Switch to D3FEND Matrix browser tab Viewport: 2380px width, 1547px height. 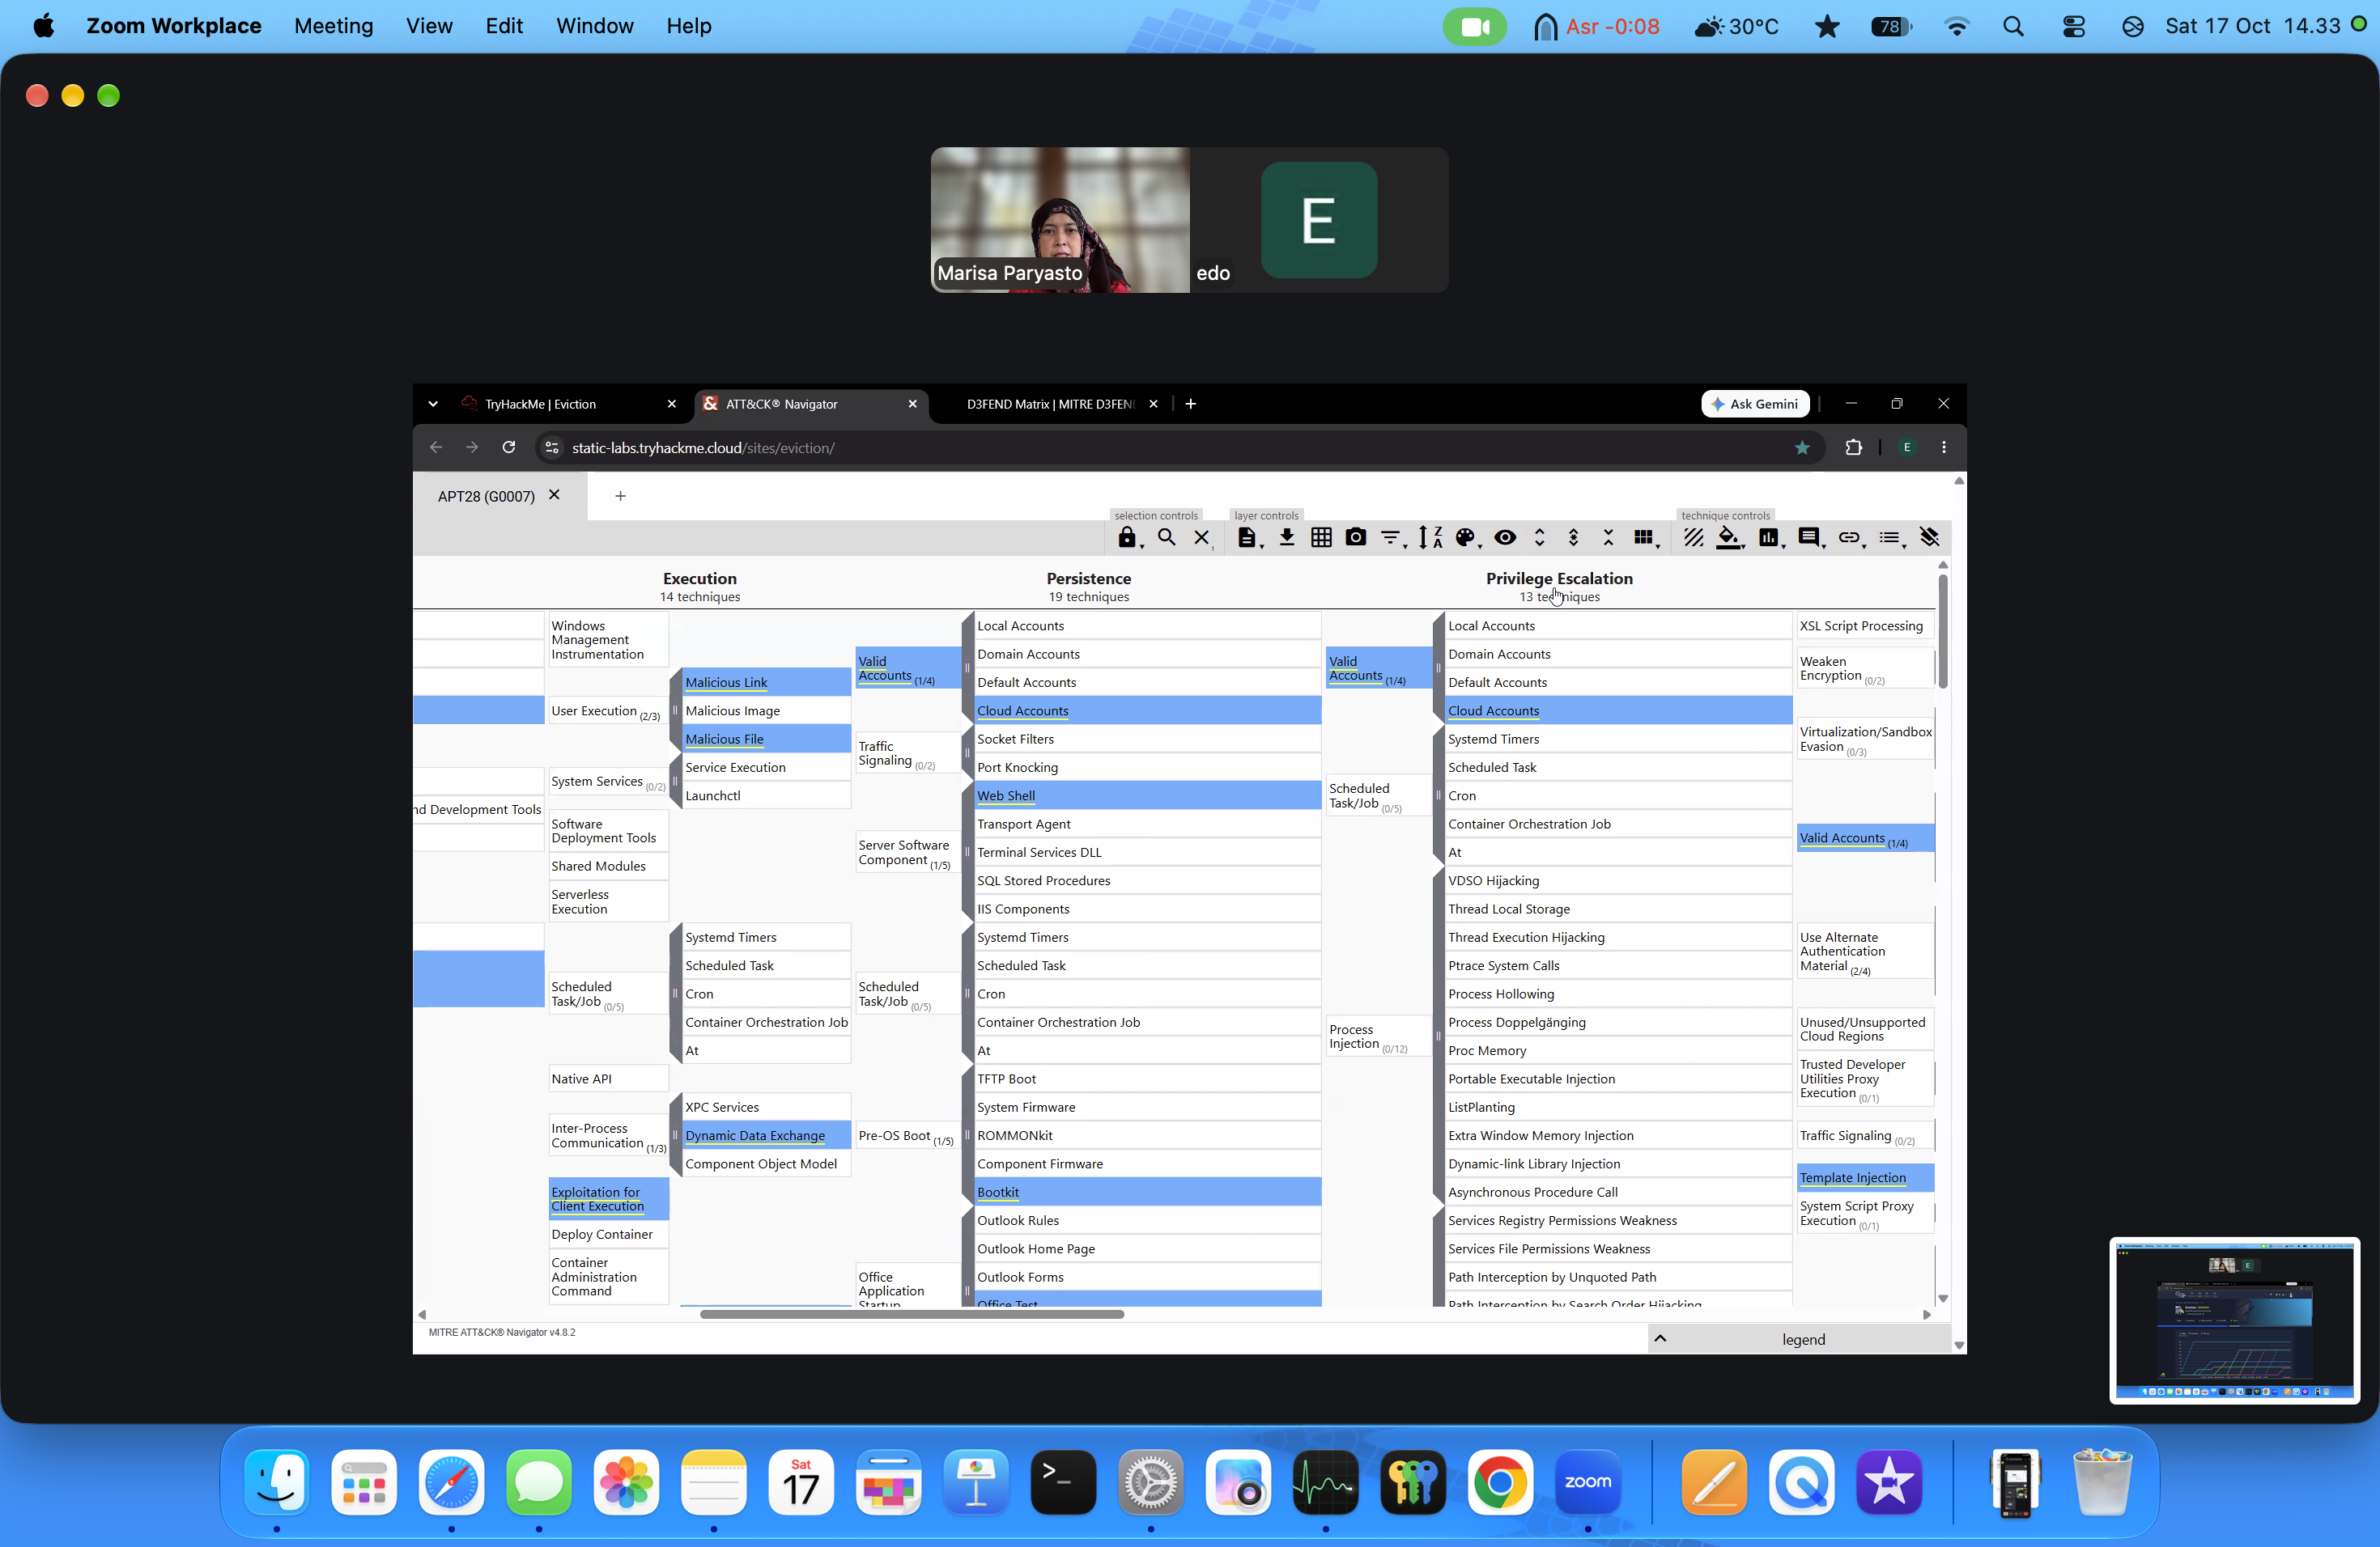(1048, 404)
